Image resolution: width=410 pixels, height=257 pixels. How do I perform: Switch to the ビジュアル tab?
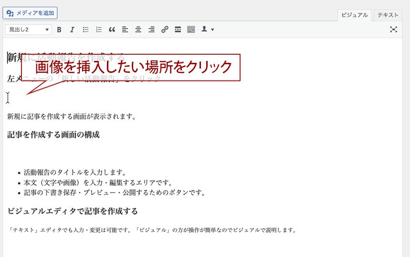[355, 15]
